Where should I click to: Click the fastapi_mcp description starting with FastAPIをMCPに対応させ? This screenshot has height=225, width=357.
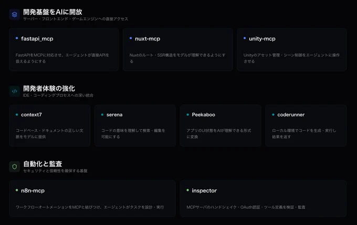(x=62, y=58)
